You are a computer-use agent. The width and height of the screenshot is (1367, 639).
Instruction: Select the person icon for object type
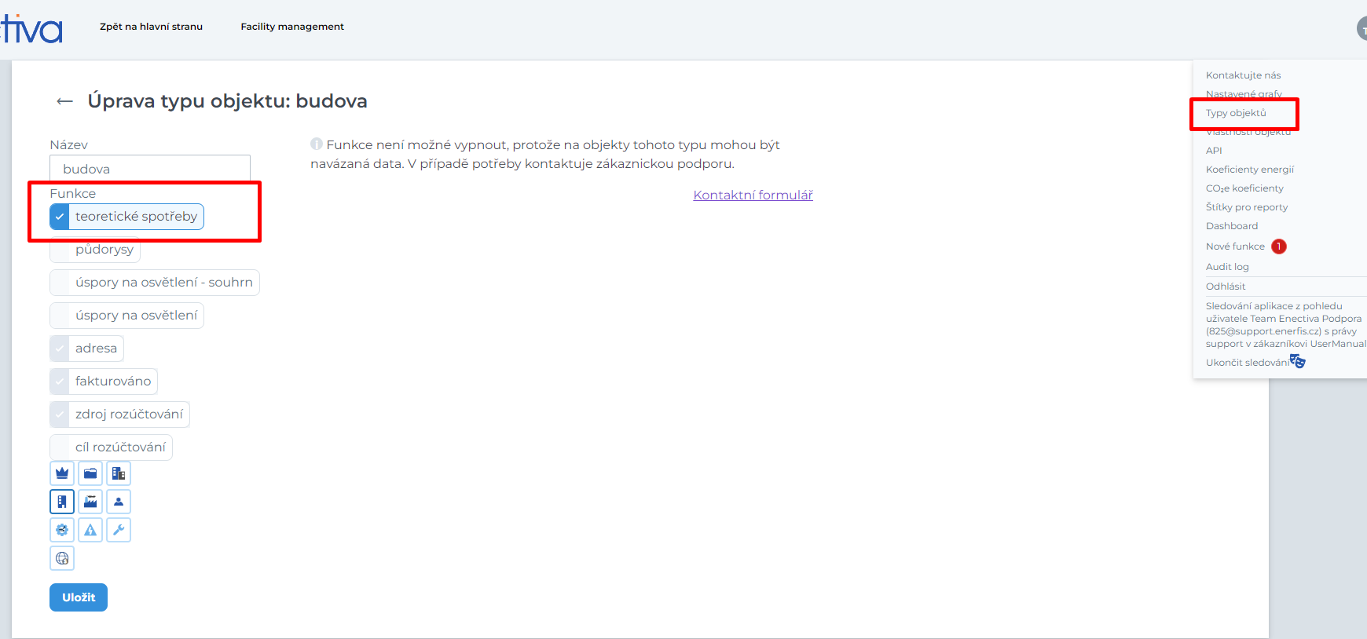119,502
